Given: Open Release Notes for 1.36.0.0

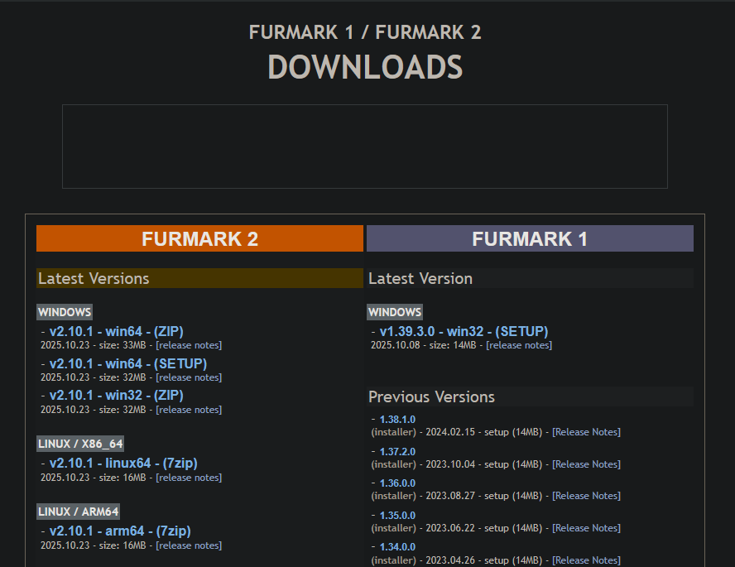Looking at the screenshot, I should coord(586,496).
